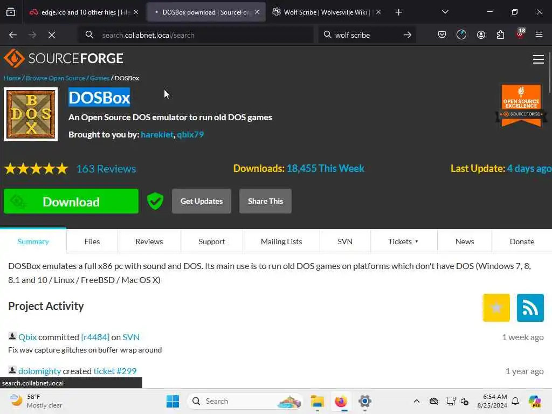Image resolution: width=552 pixels, height=414 pixels.
Task: Open the Firefox application menu
Action: click(539, 34)
